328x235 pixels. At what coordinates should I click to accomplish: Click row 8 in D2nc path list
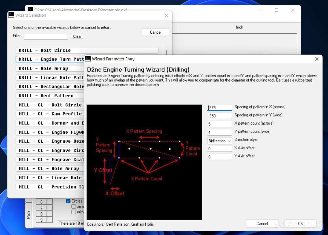tap(41, 214)
